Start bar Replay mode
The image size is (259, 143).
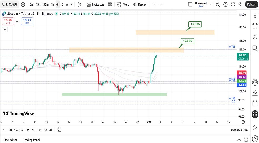[x=140, y=4]
